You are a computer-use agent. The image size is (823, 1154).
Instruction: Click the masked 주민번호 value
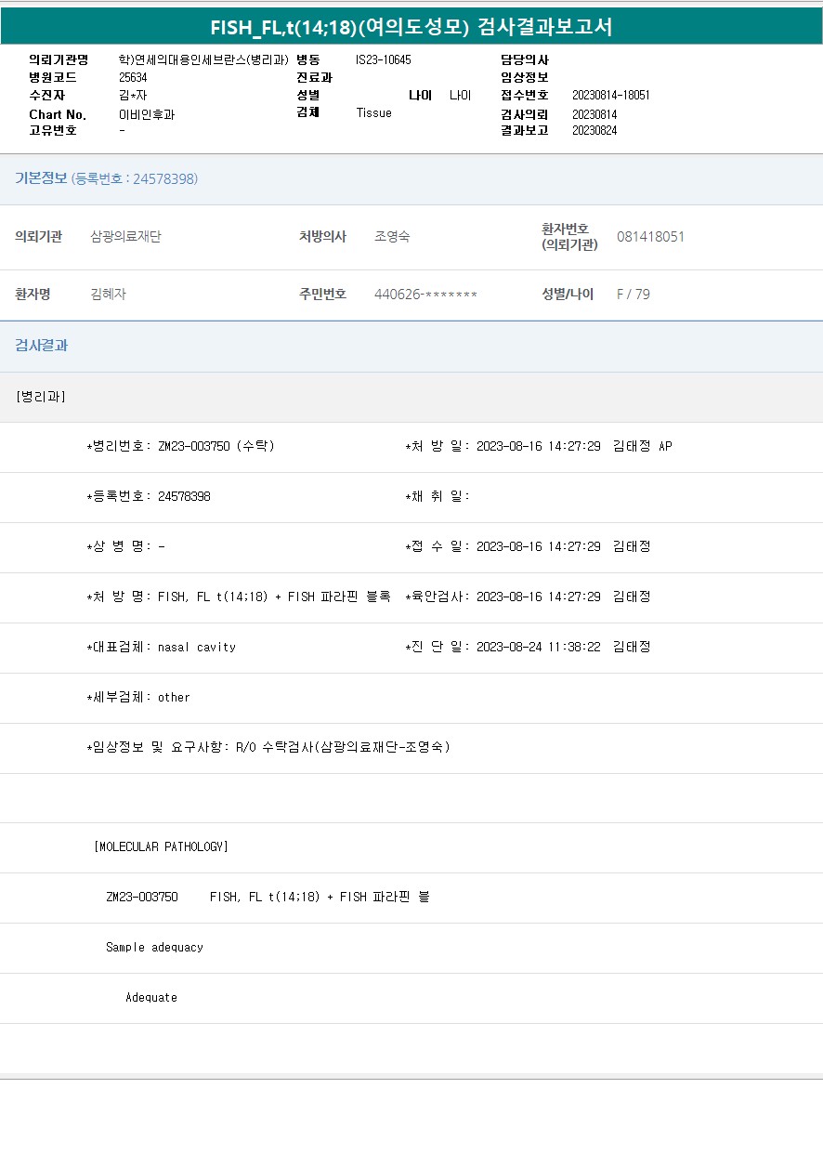pos(425,295)
